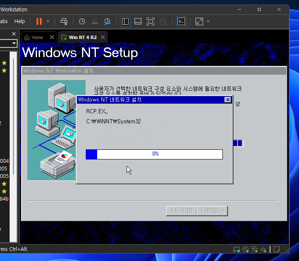
Task: Close the library sidebar panel
Action: click(14, 34)
